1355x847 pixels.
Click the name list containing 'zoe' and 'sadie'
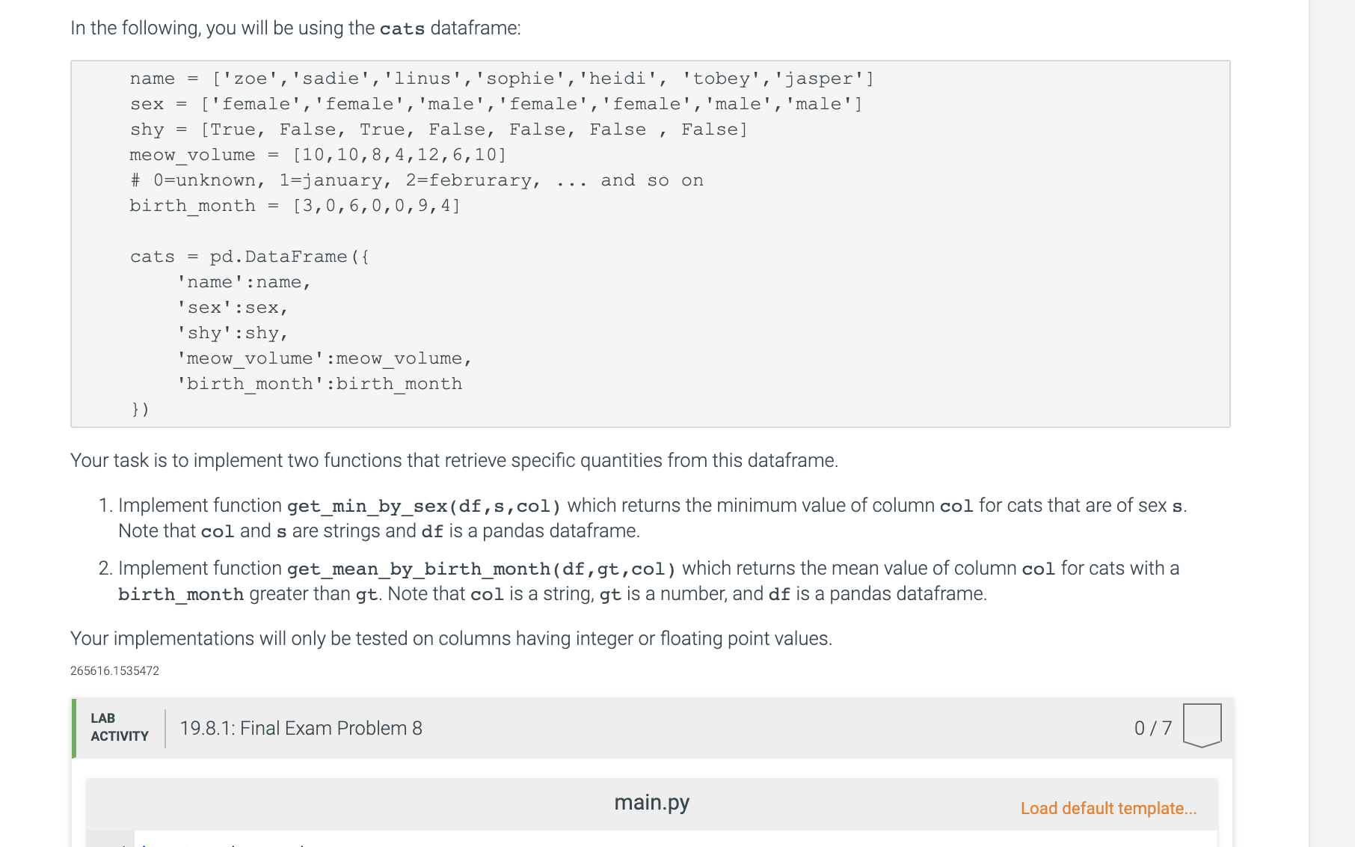coord(501,78)
